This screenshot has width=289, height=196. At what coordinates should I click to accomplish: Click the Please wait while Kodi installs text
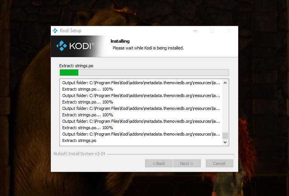pos(148,48)
